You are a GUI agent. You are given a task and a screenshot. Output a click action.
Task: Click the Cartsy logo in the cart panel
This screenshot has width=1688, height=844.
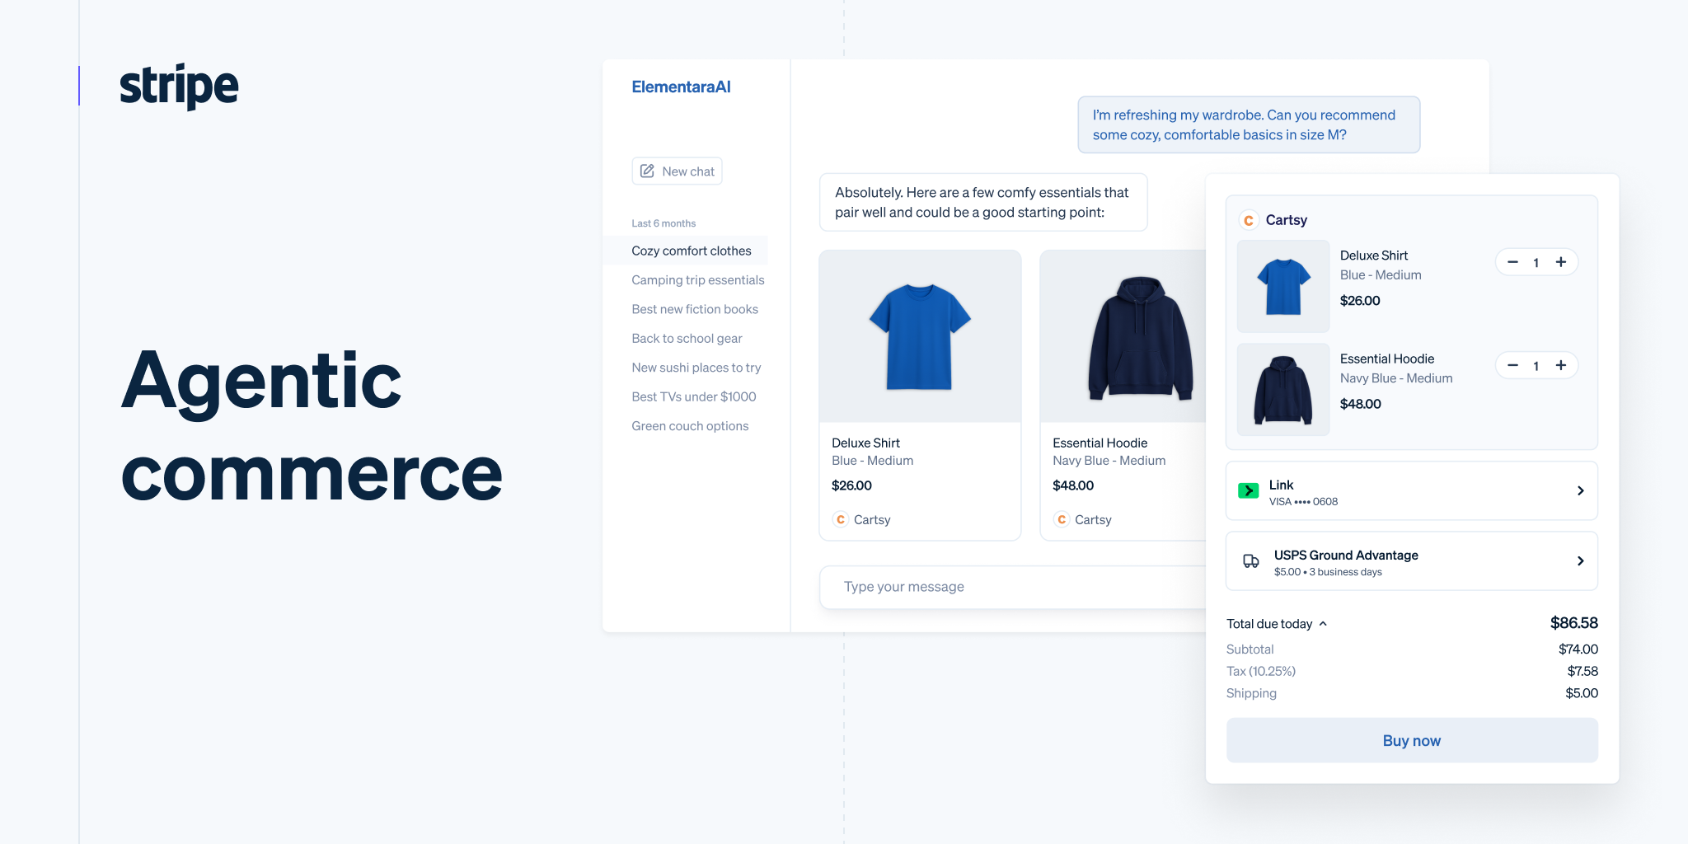point(1249,220)
